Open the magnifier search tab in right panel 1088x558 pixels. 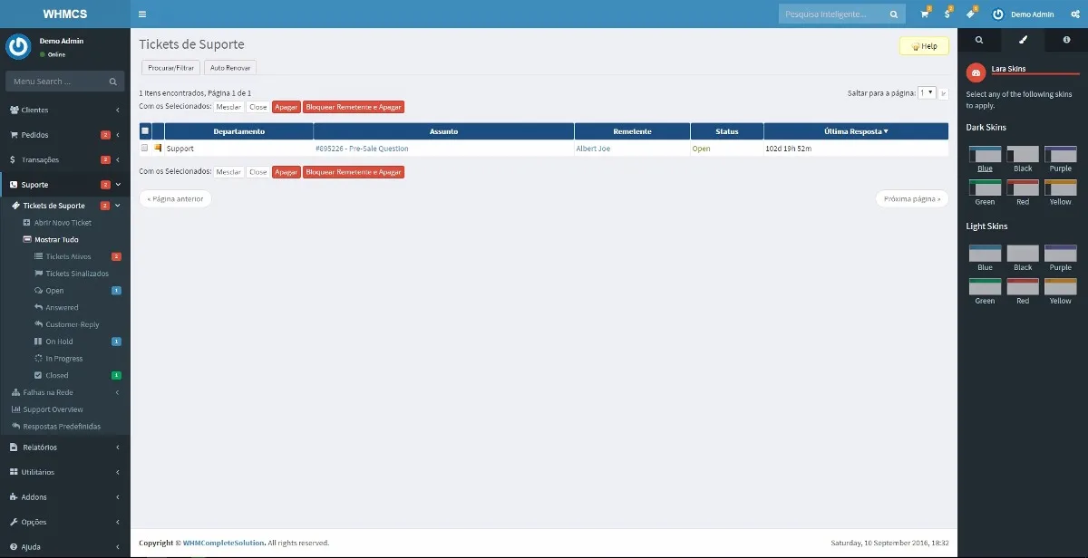(x=979, y=40)
